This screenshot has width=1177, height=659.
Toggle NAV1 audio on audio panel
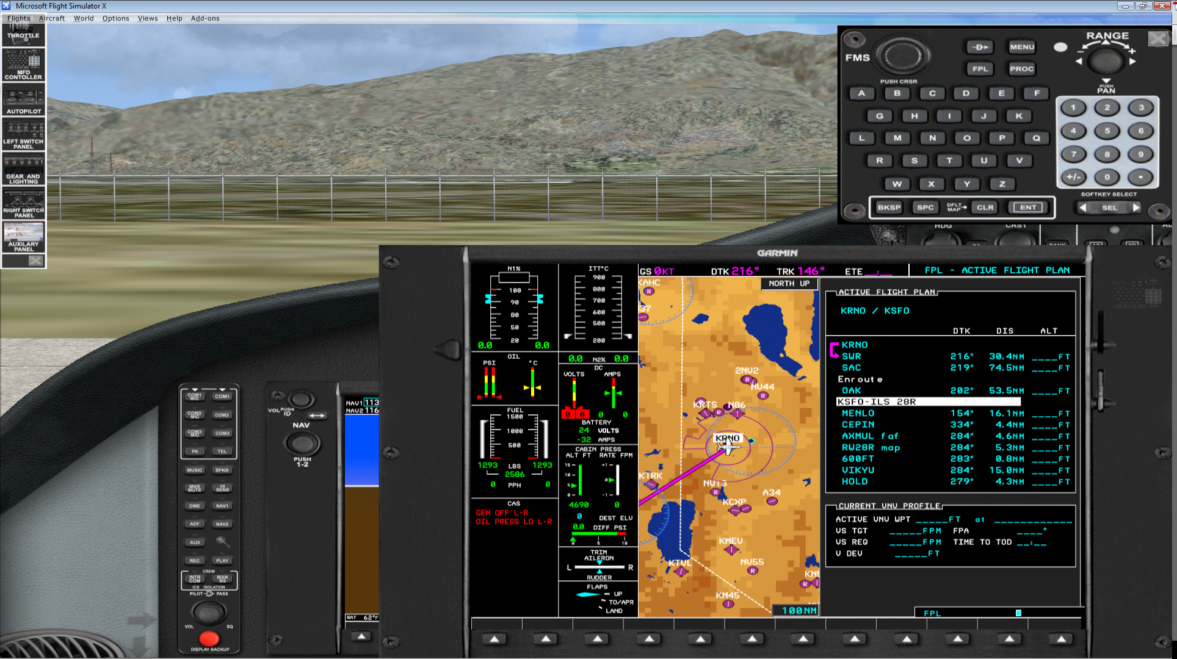pyautogui.click(x=222, y=506)
